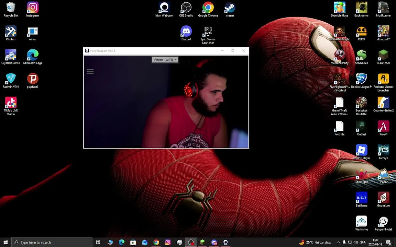This screenshot has height=247, width=396.
Task: Select the farcry3 desktop shortcut
Action: [x=383, y=152]
